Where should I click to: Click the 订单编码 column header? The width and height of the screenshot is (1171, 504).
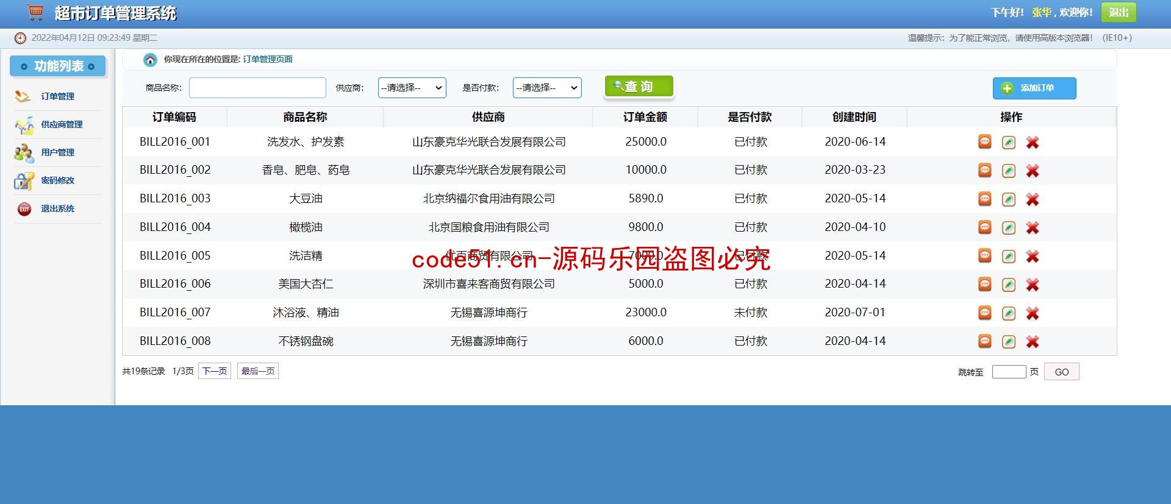click(174, 117)
